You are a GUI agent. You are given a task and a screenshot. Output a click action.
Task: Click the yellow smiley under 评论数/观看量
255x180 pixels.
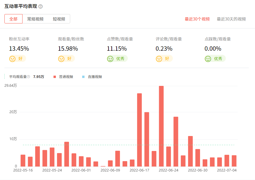point(159,58)
